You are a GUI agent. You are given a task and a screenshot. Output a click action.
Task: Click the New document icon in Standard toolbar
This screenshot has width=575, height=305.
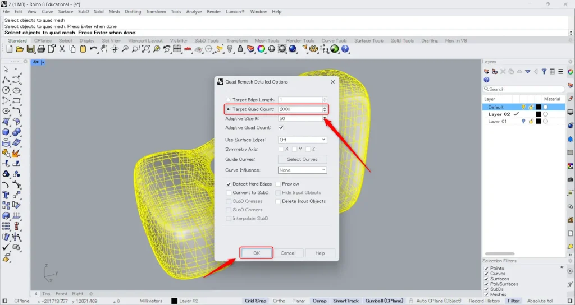(x=10, y=49)
